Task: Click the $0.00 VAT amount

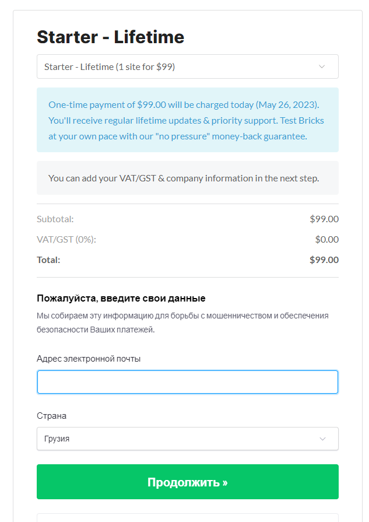Action: (x=326, y=239)
